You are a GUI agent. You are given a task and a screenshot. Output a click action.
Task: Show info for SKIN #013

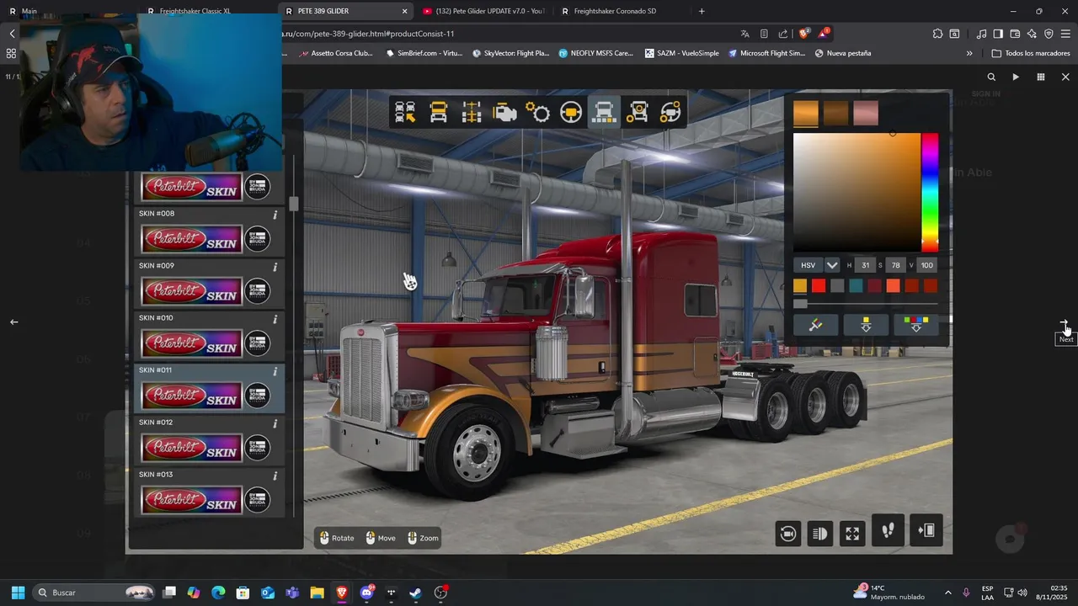click(275, 476)
